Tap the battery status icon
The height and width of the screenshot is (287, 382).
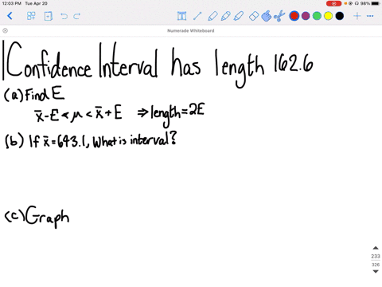pyautogui.click(x=376, y=3)
